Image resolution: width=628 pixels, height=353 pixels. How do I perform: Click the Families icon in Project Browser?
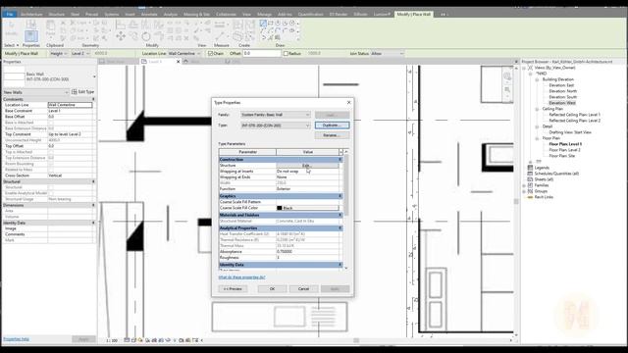coord(530,185)
